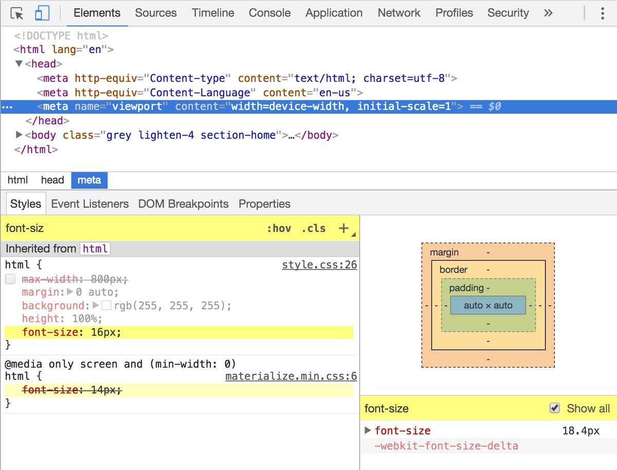Open materialize.min.css:6 source link
This screenshot has width=617, height=470.
pos(291,376)
